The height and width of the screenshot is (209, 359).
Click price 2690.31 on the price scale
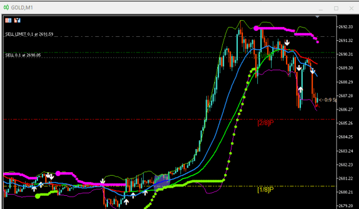click(x=345, y=54)
